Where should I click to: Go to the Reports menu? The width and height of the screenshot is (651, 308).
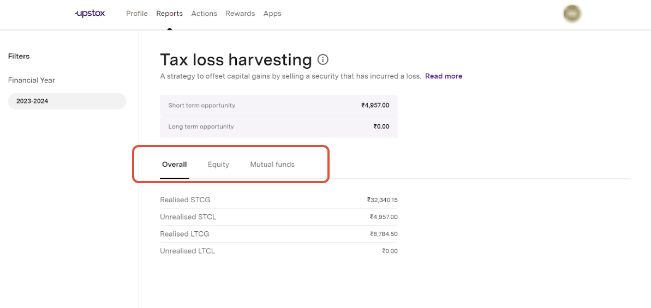tap(169, 14)
